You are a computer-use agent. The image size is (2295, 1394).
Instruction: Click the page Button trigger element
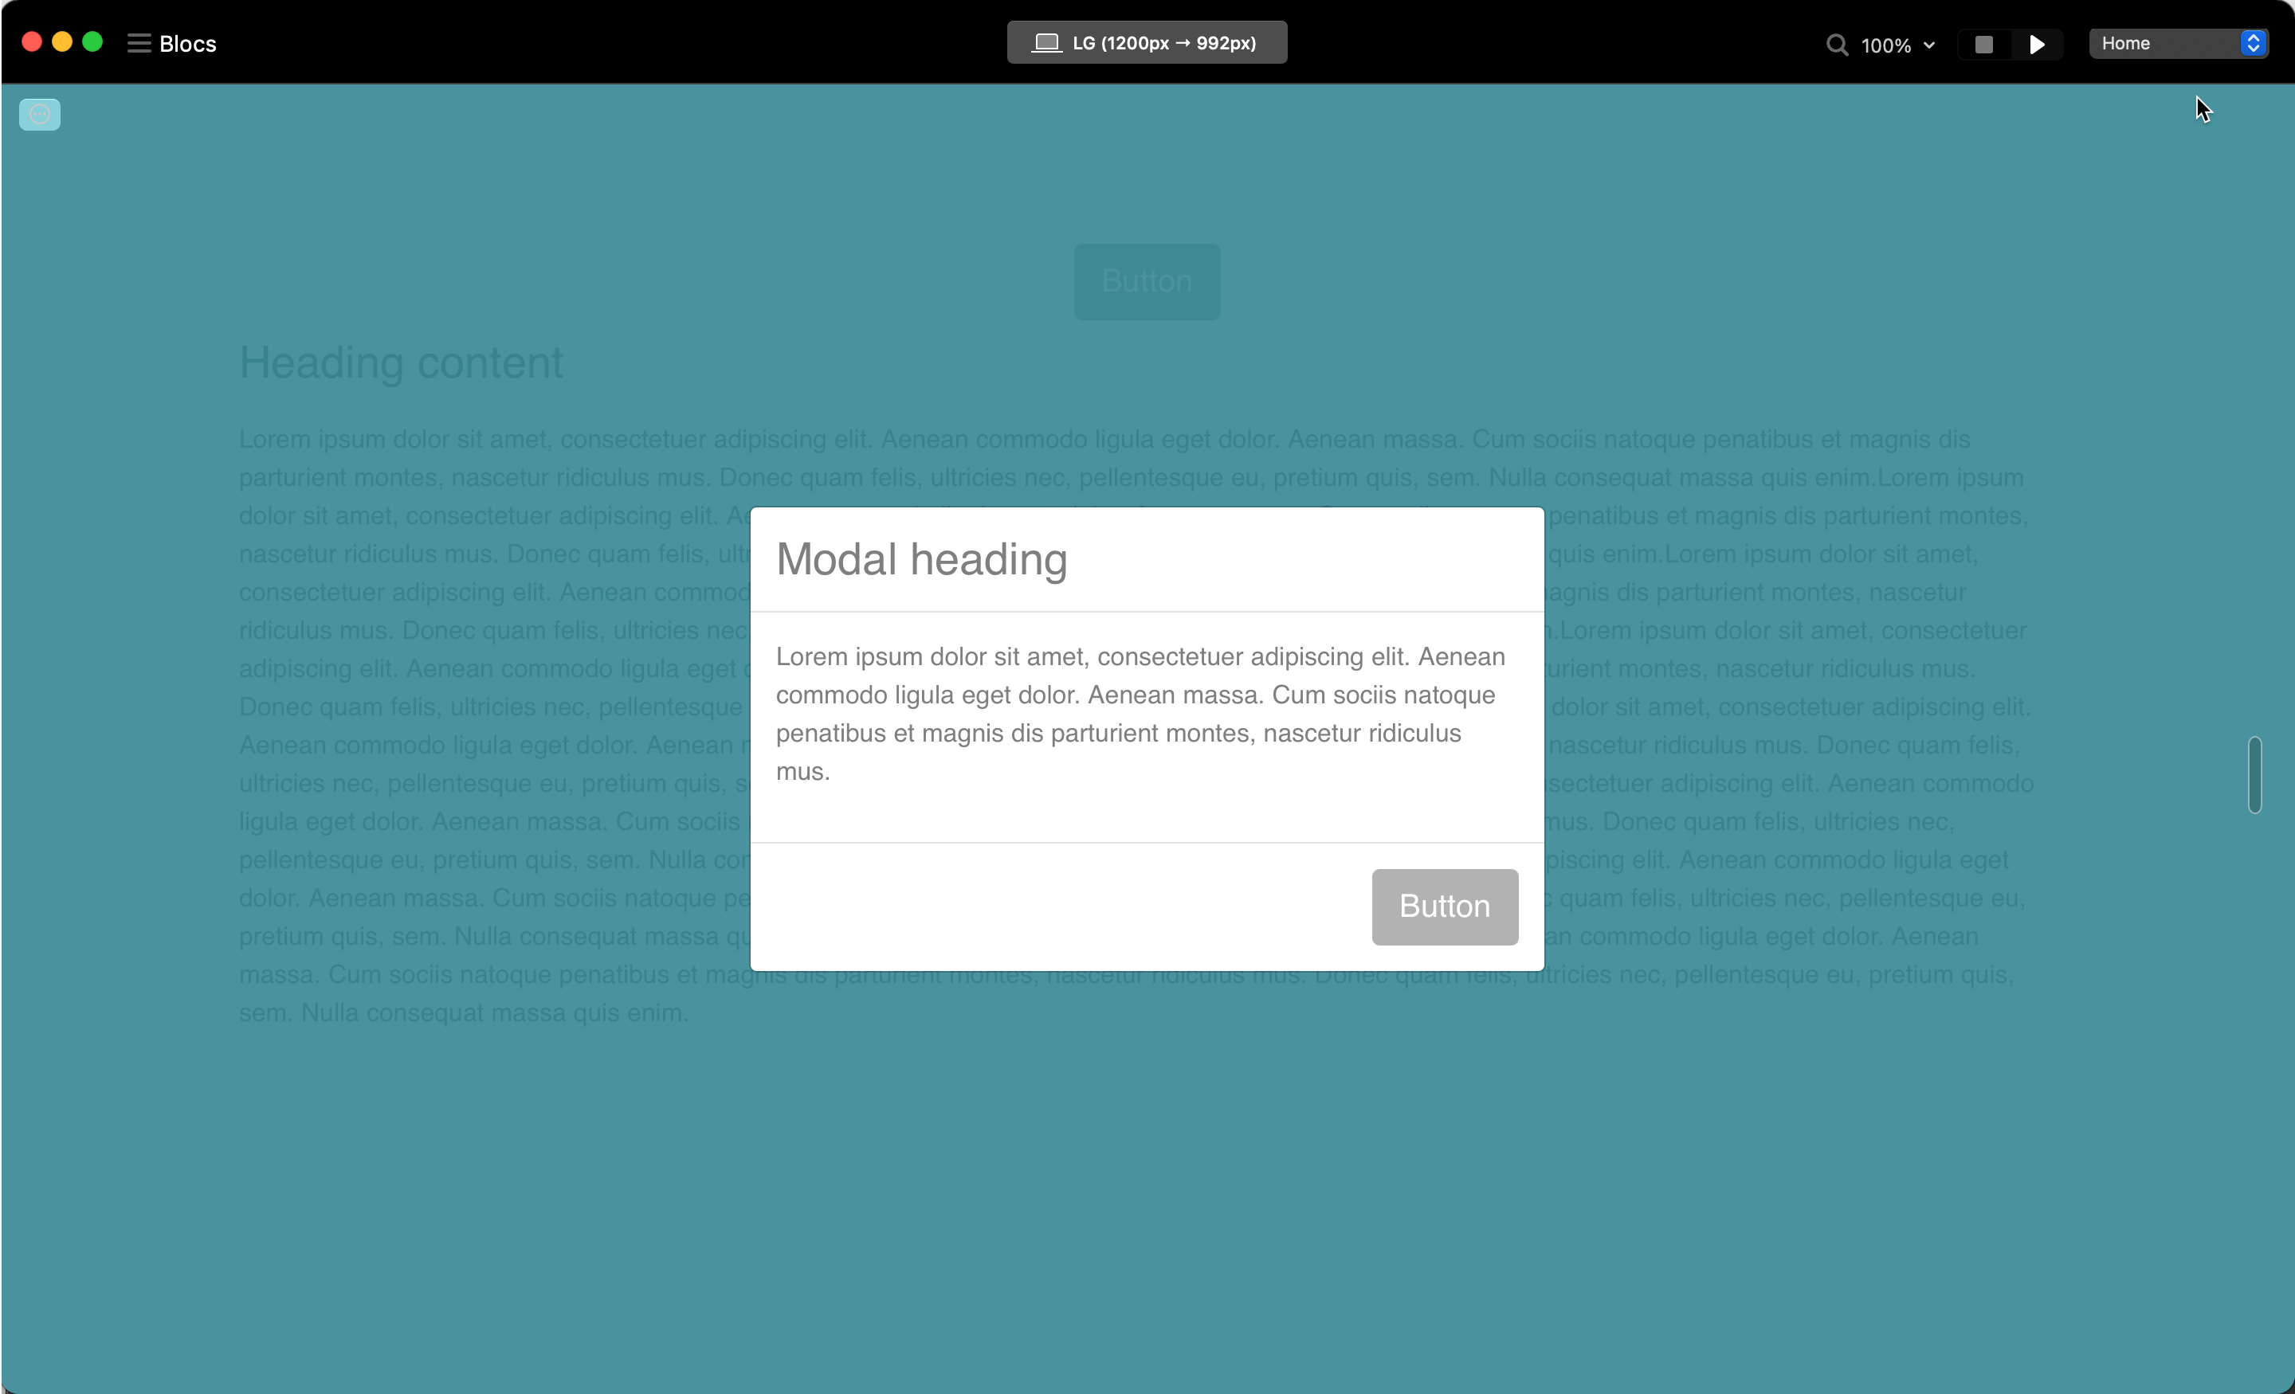[x=1146, y=280]
